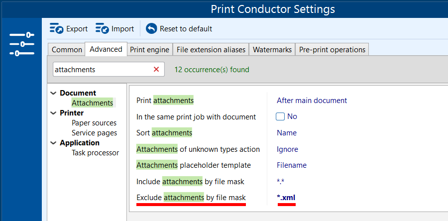The width and height of the screenshot is (448, 221).
Task: Click the Import icon in toolbar
Action: (102, 29)
